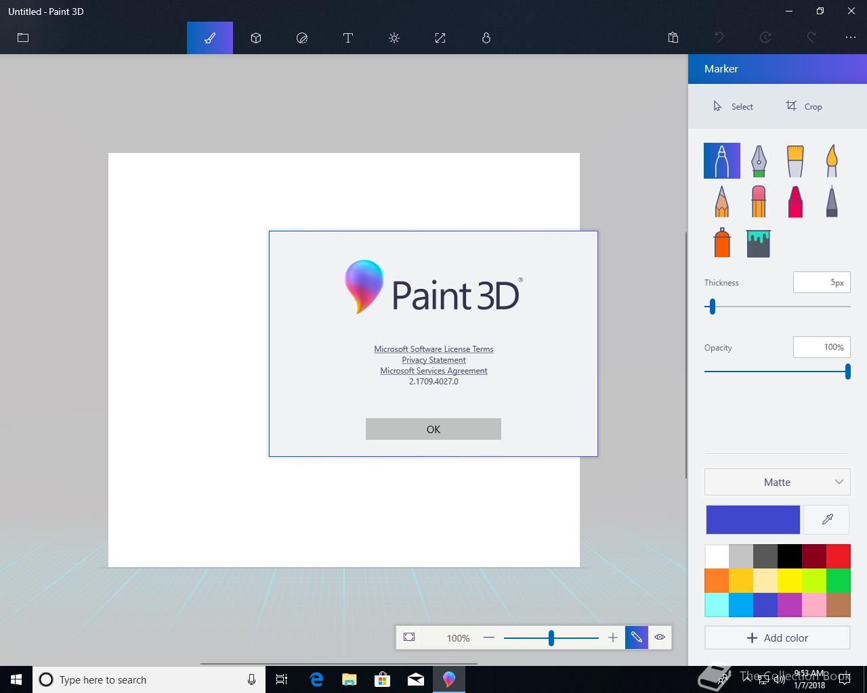The image size is (867, 693).
Task: Open the Canvas resize tab
Action: click(440, 38)
